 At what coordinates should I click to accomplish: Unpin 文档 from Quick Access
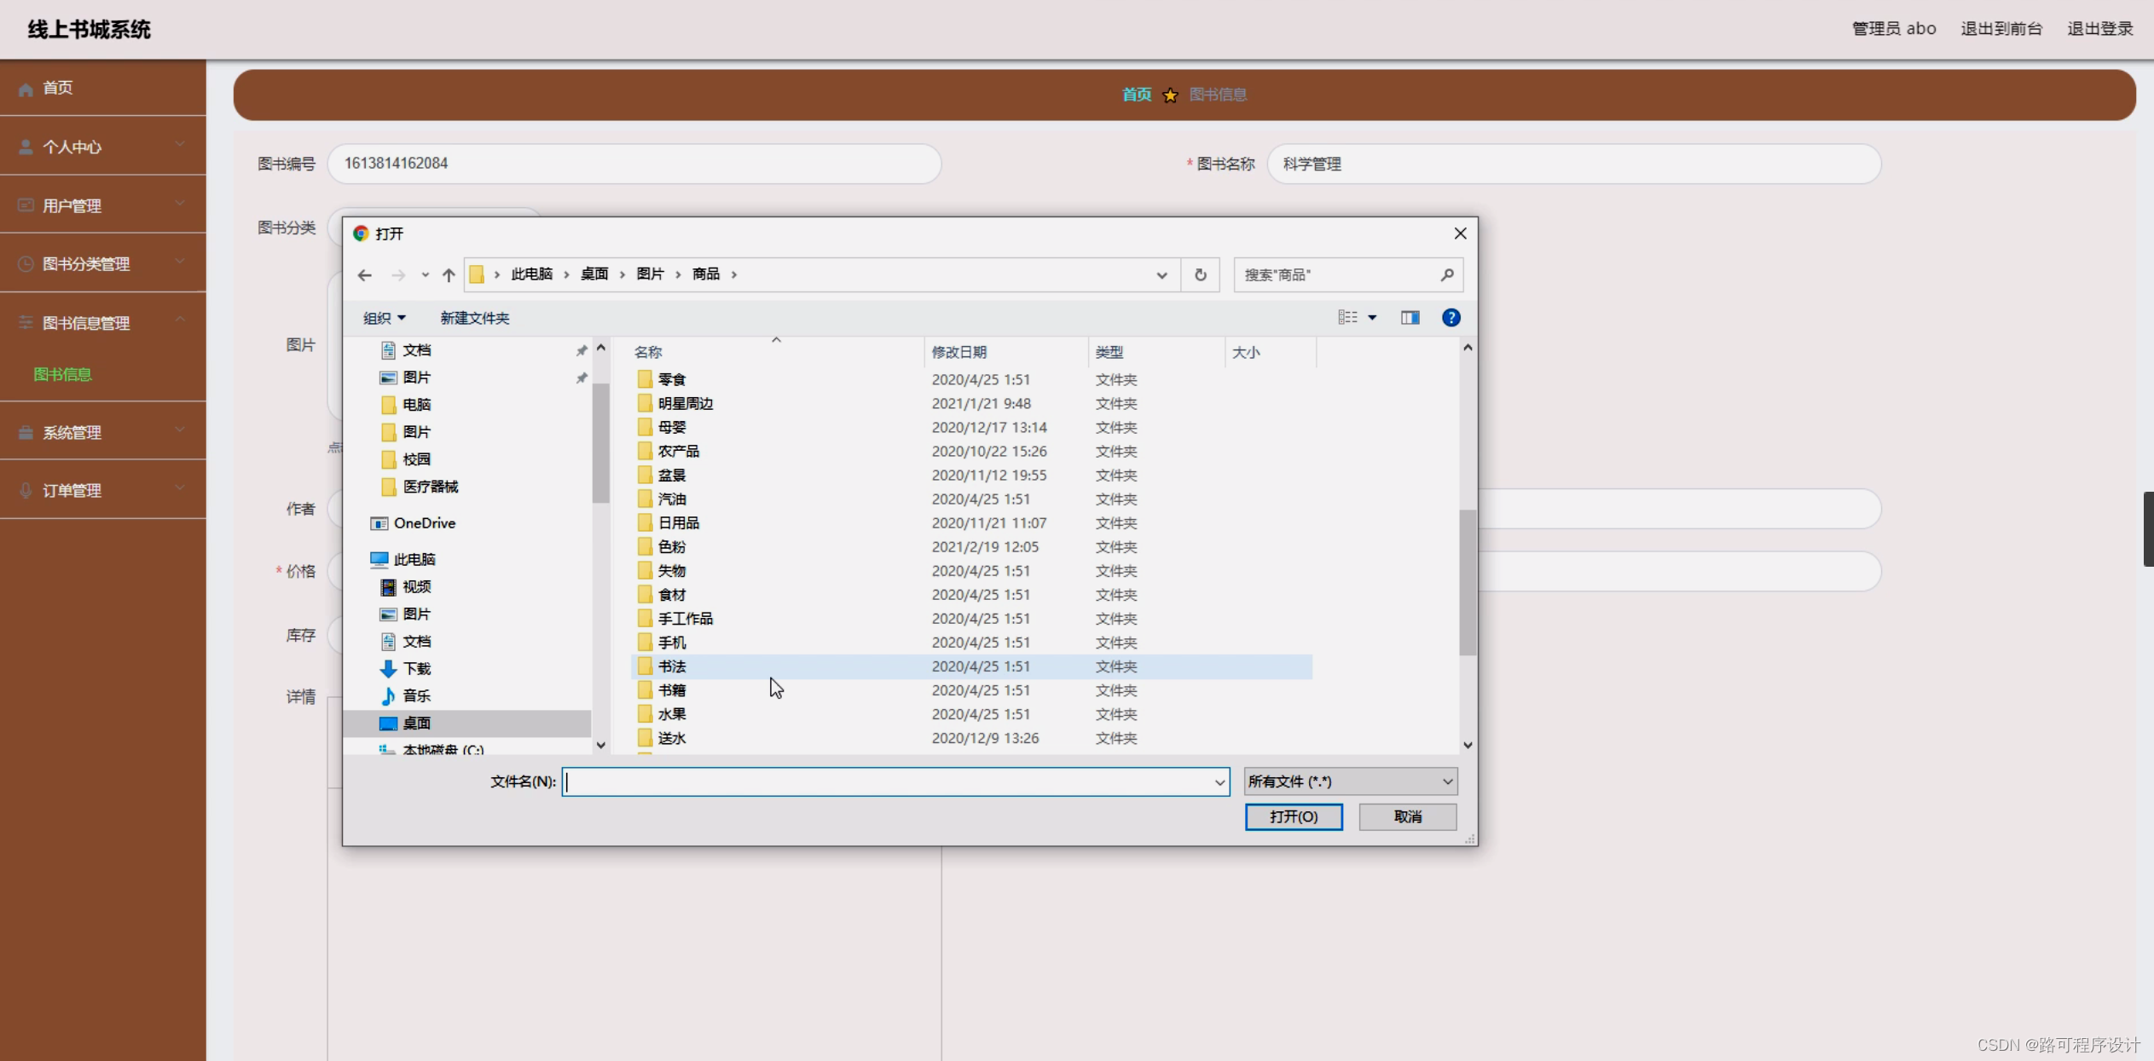(x=582, y=349)
